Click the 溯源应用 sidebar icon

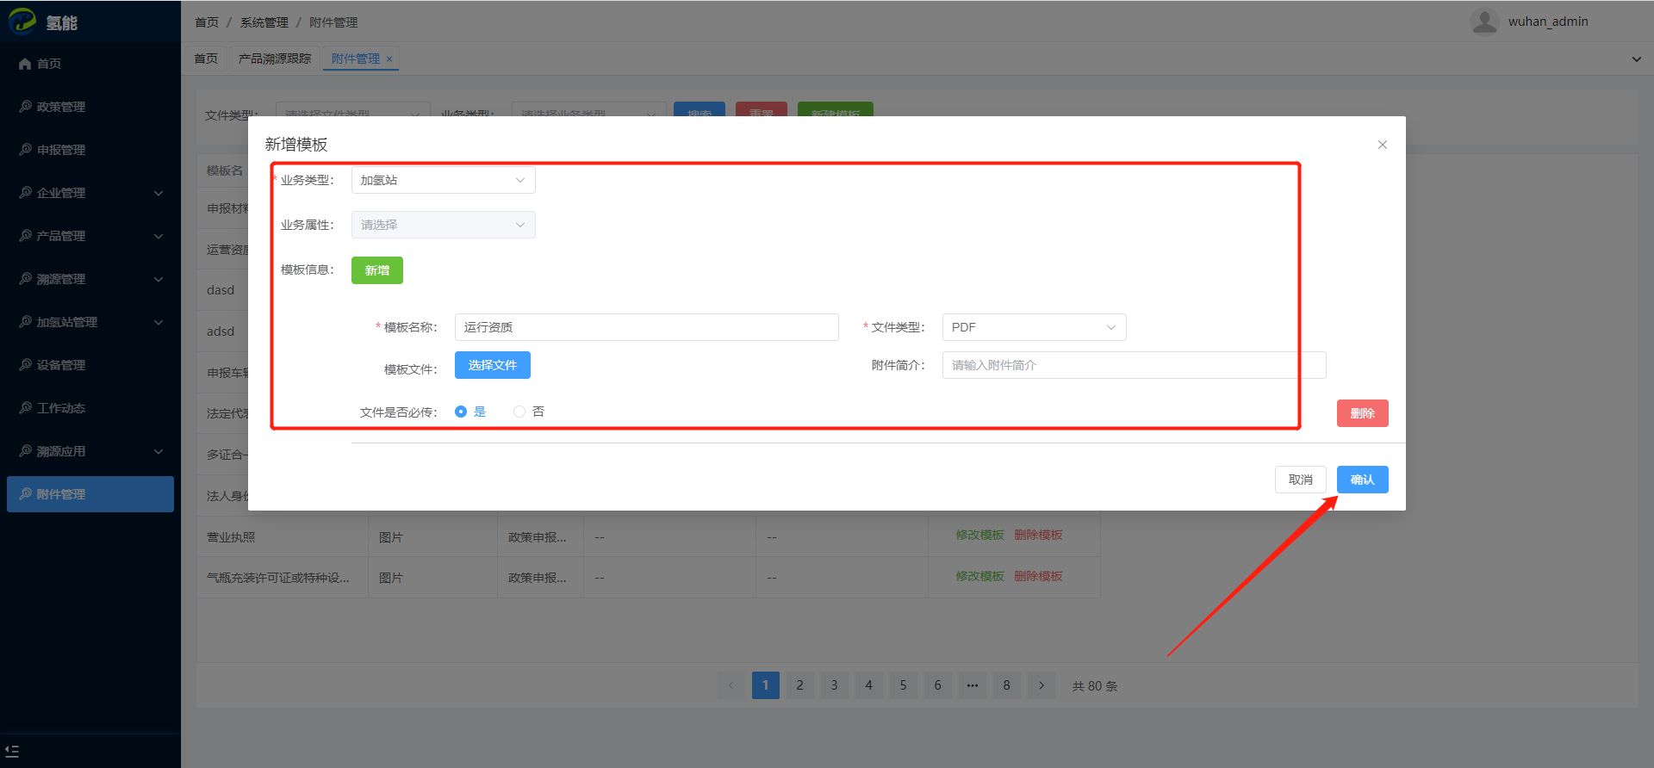[x=26, y=450]
